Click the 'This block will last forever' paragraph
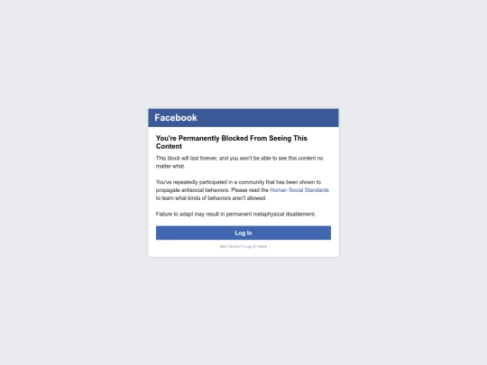The height and width of the screenshot is (365, 487). [x=240, y=162]
